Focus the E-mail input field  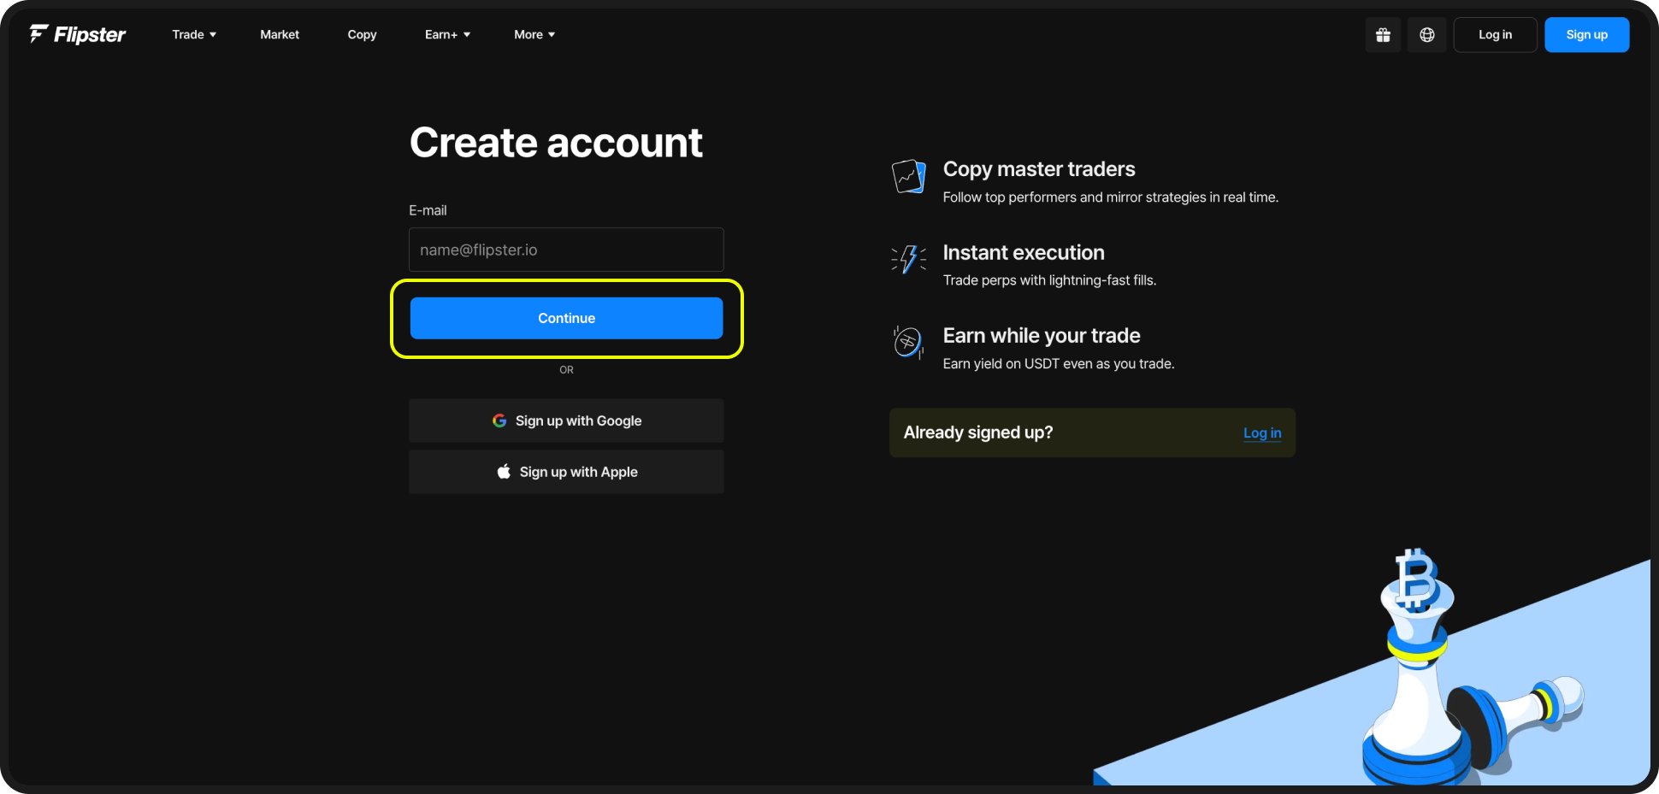tap(566, 250)
